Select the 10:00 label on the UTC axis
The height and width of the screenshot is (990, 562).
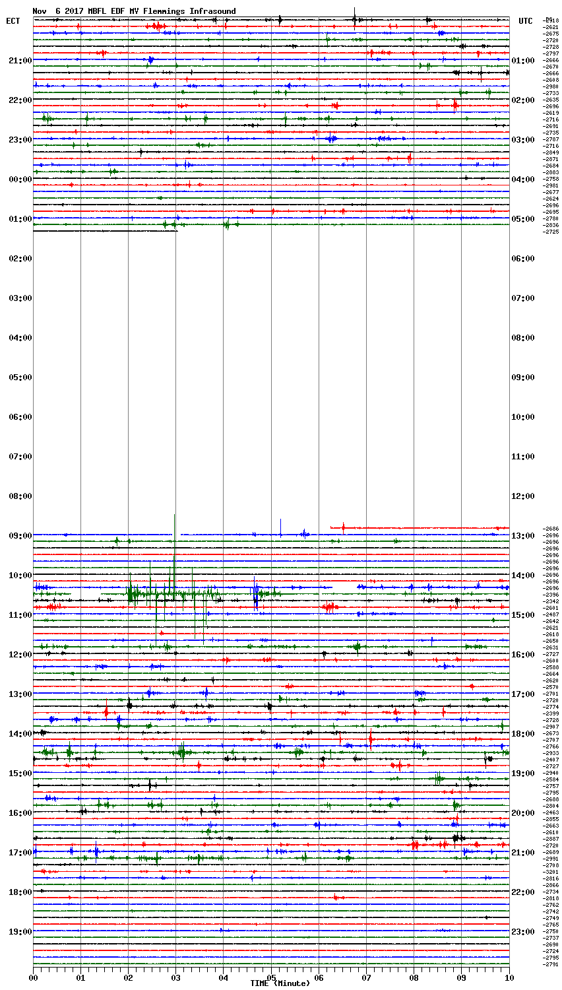pyautogui.click(x=523, y=417)
